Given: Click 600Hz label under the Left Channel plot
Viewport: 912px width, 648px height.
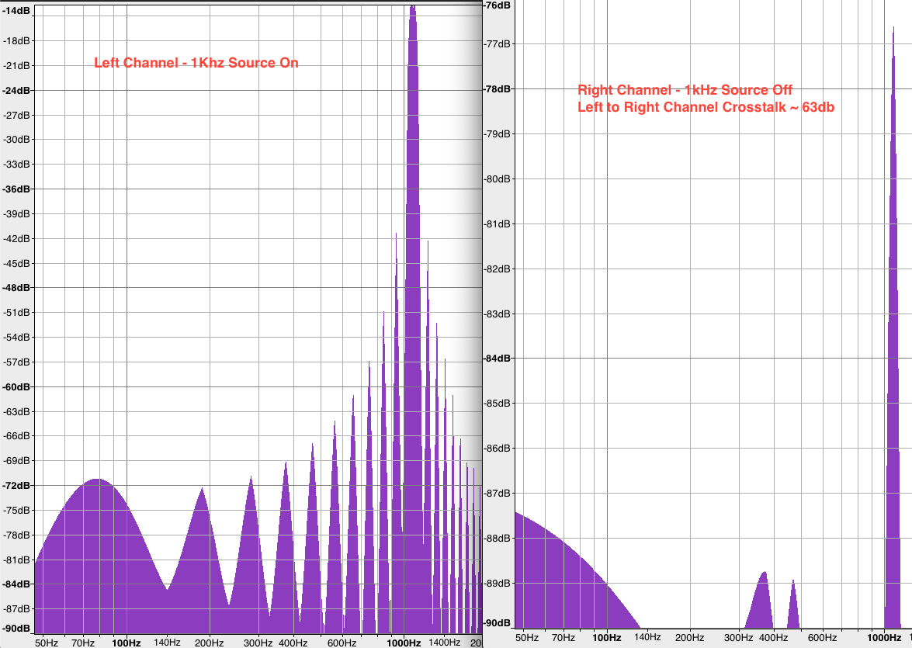Looking at the screenshot, I should 342,643.
